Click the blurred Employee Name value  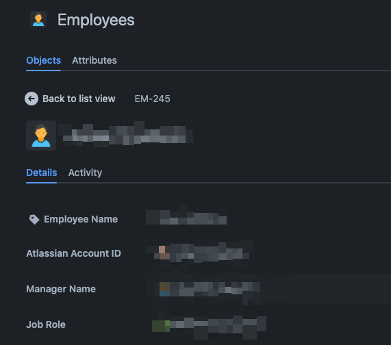186,216
